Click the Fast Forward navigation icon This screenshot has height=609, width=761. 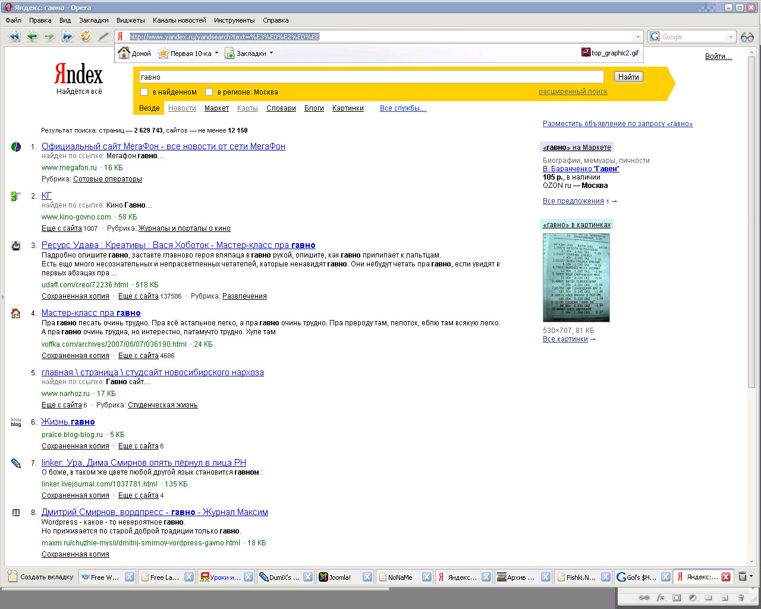[67, 36]
